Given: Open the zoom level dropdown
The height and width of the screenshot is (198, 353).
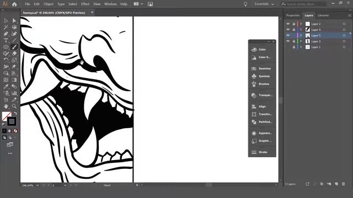Looking at the screenshot, I should click(x=38, y=185).
